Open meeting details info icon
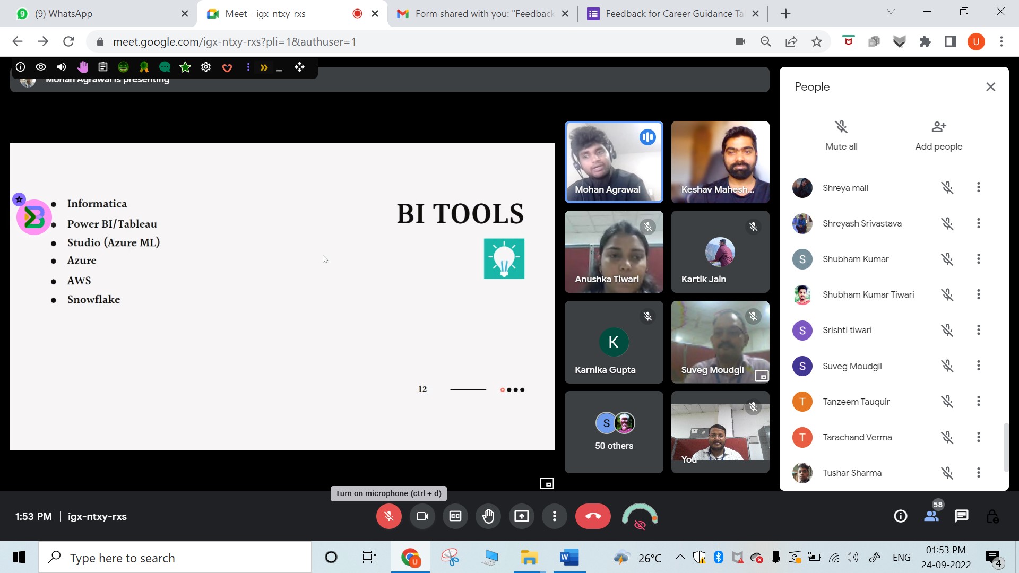 pos(901,516)
